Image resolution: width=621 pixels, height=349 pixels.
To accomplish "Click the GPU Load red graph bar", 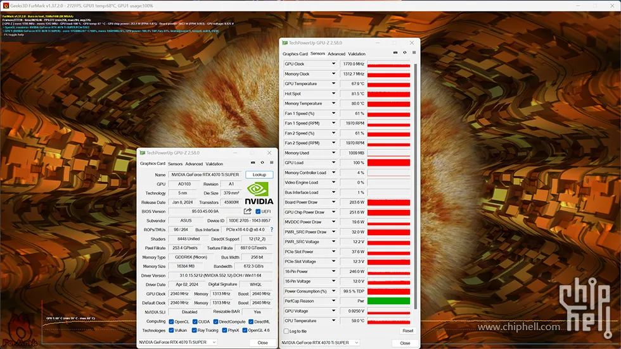I will pos(388,162).
